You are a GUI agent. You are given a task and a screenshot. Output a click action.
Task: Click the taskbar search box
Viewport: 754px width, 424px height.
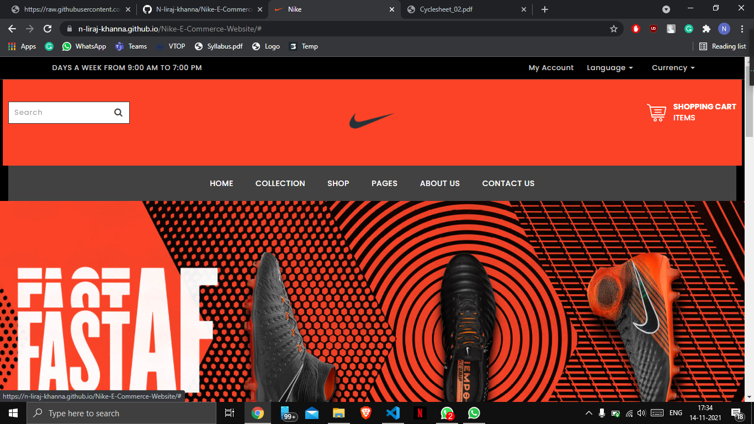(121, 413)
